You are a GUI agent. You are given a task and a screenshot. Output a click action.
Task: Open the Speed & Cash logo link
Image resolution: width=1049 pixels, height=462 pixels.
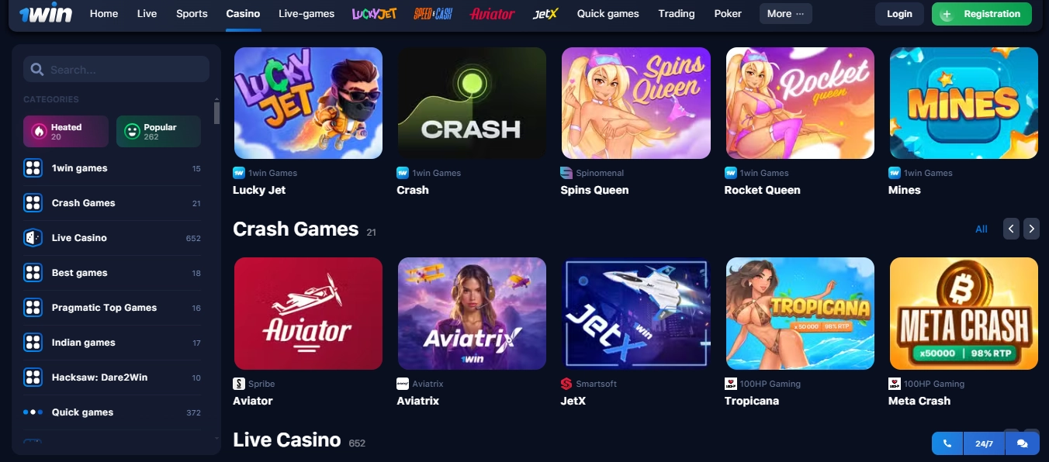point(433,14)
